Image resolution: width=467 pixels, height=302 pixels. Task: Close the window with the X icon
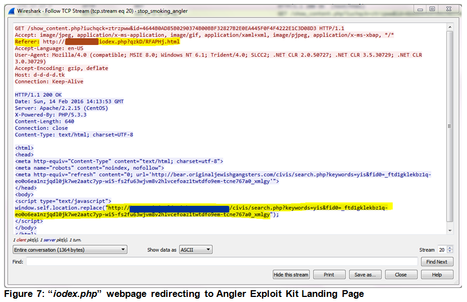pyautogui.click(x=449, y=9)
